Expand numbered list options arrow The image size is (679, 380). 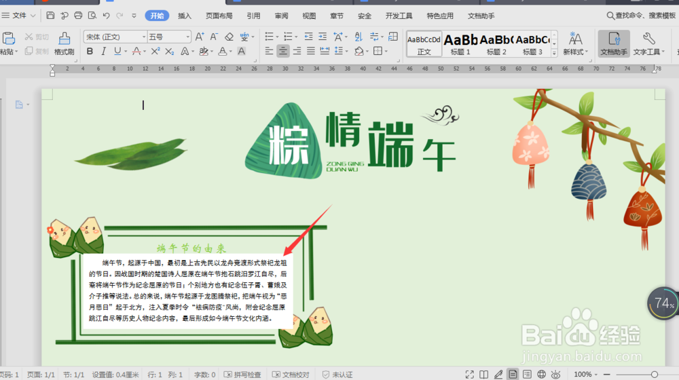point(296,37)
